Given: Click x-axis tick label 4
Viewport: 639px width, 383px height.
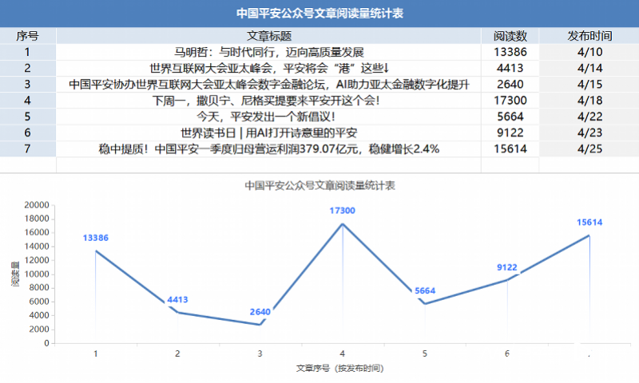Looking at the screenshot, I should pyautogui.click(x=343, y=353).
